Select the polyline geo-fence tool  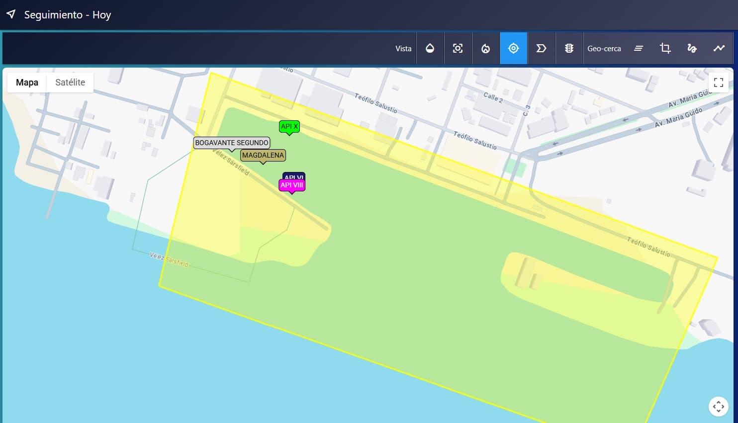[719, 48]
